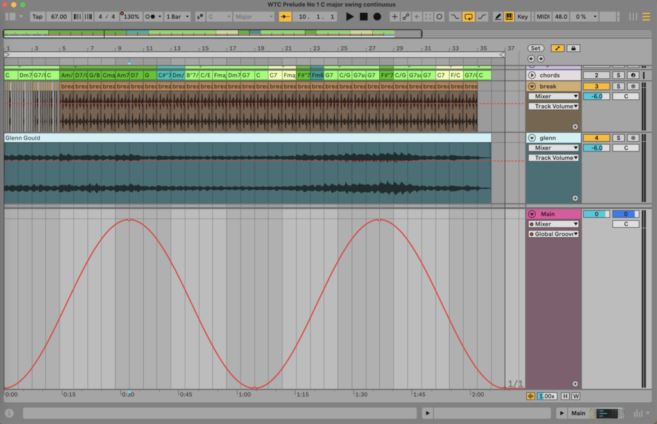Add automation lane on Main track
Screen dimensions: 657x424
(575, 384)
